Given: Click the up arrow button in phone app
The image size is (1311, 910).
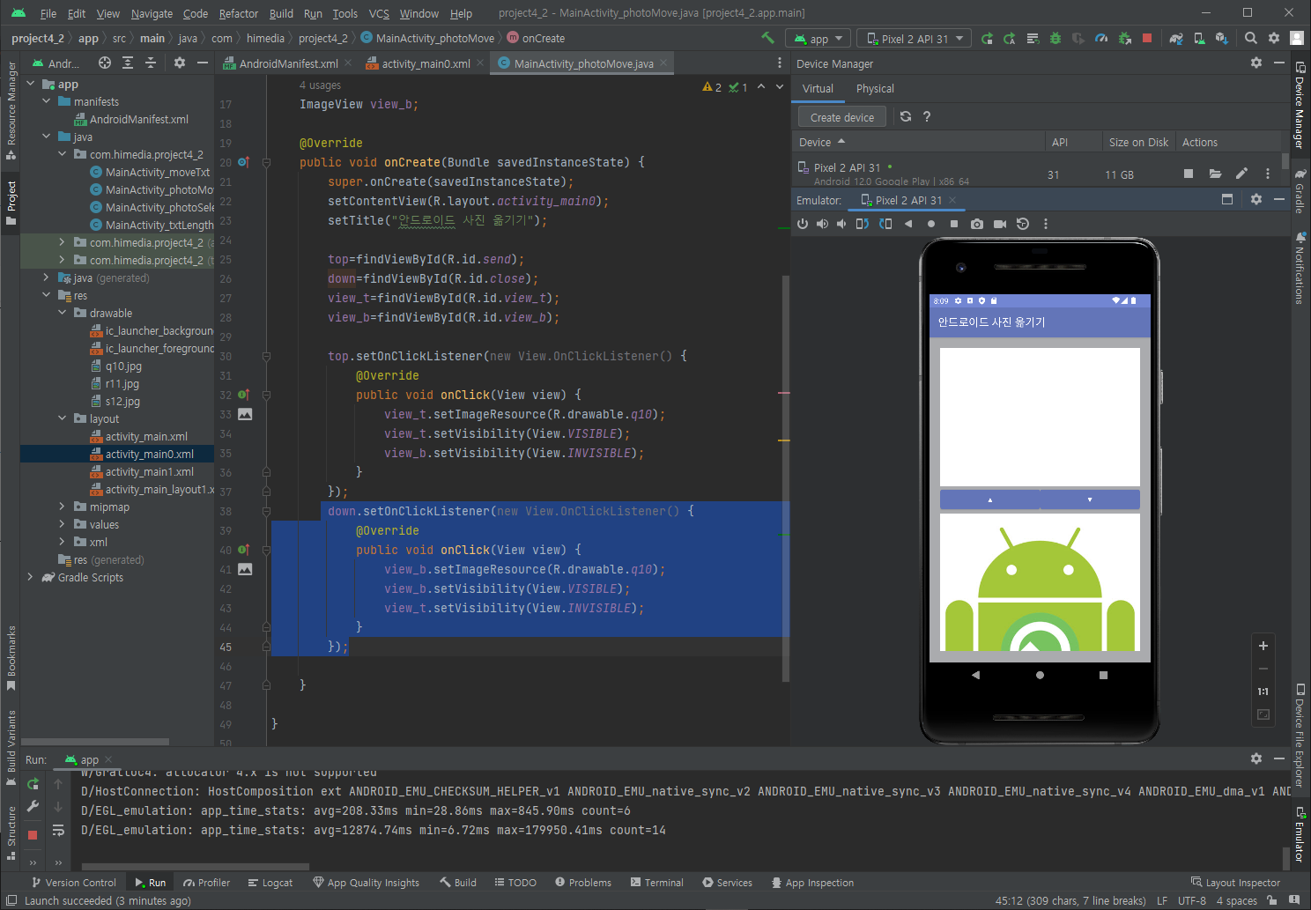Looking at the screenshot, I should pos(990,499).
